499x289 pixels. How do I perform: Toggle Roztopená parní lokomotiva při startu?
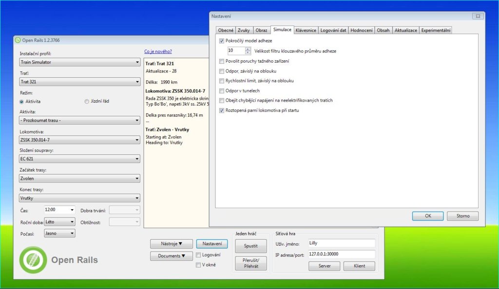pos(222,110)
